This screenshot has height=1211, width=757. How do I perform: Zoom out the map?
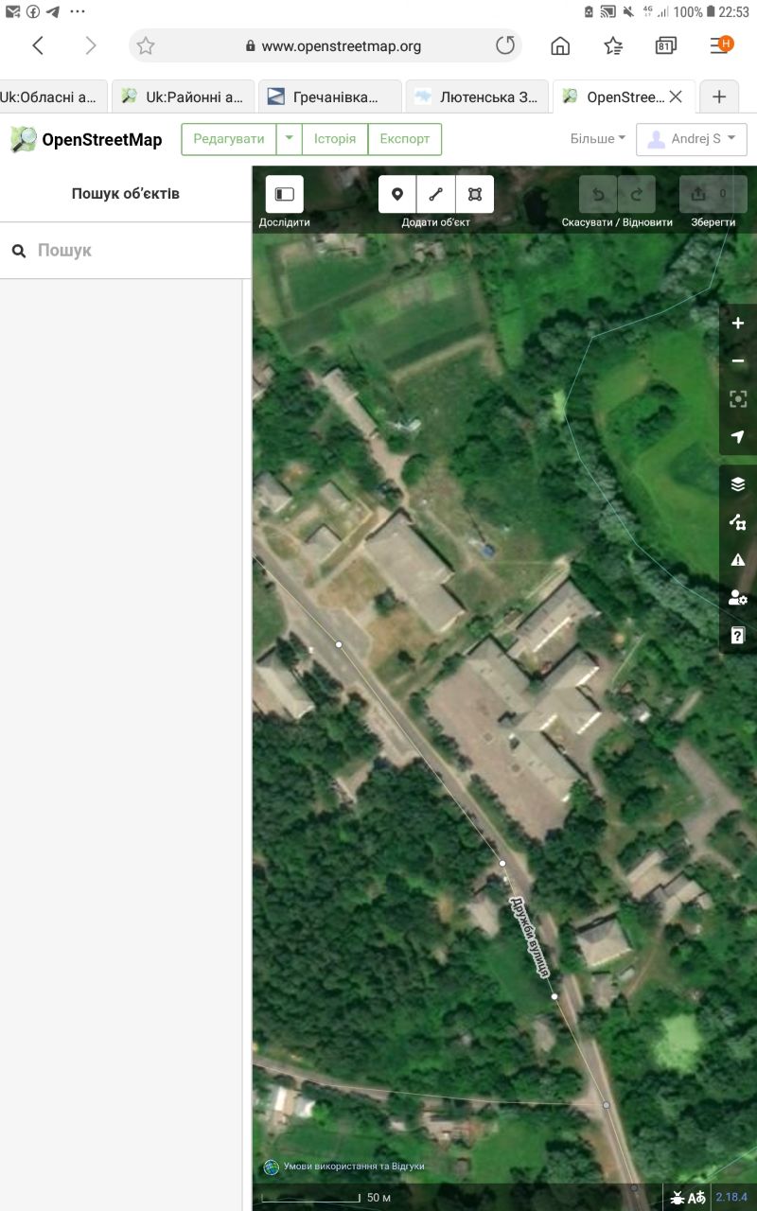coord(738,360)
